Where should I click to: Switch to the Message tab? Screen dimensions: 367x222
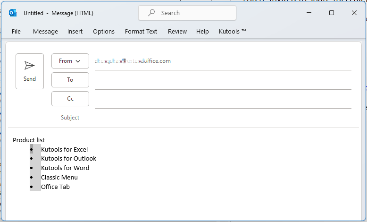tap(45, 32)
